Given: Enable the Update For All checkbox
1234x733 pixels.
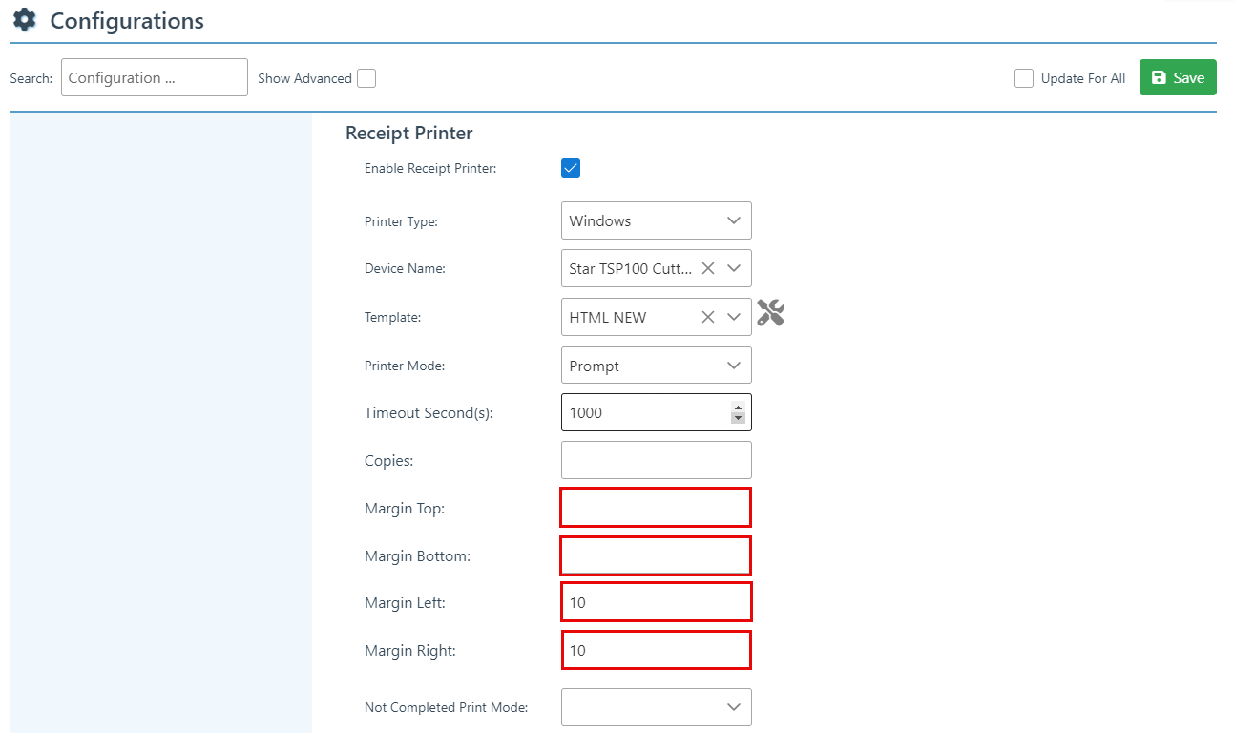Looking at the screenshot, I should 1024,78.
